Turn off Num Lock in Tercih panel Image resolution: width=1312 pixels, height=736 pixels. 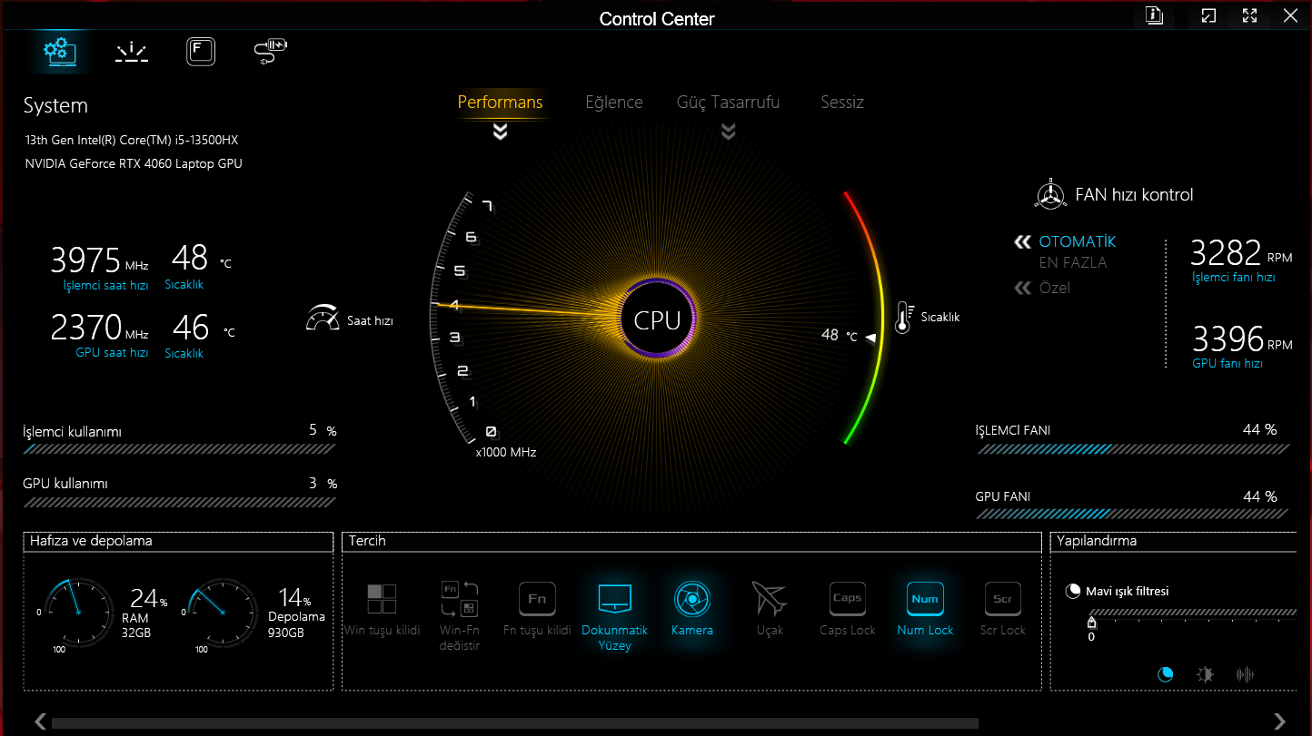point(925,609)
